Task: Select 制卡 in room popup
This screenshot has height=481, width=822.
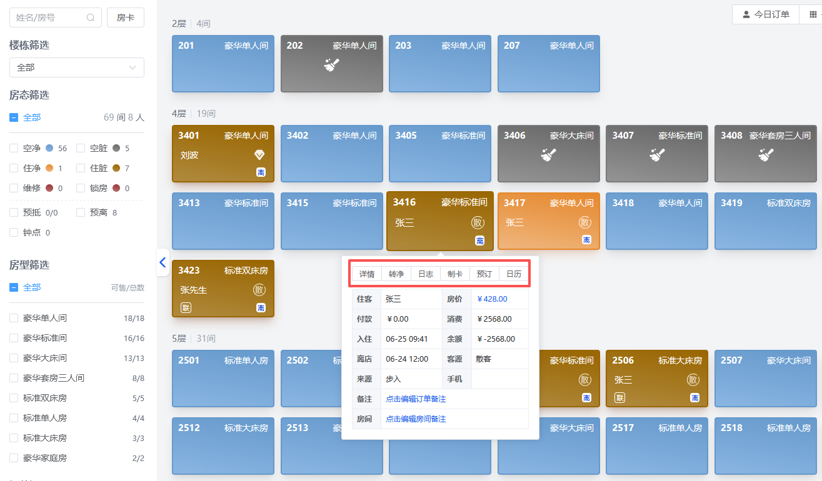Action: click(x=455, y=274)
